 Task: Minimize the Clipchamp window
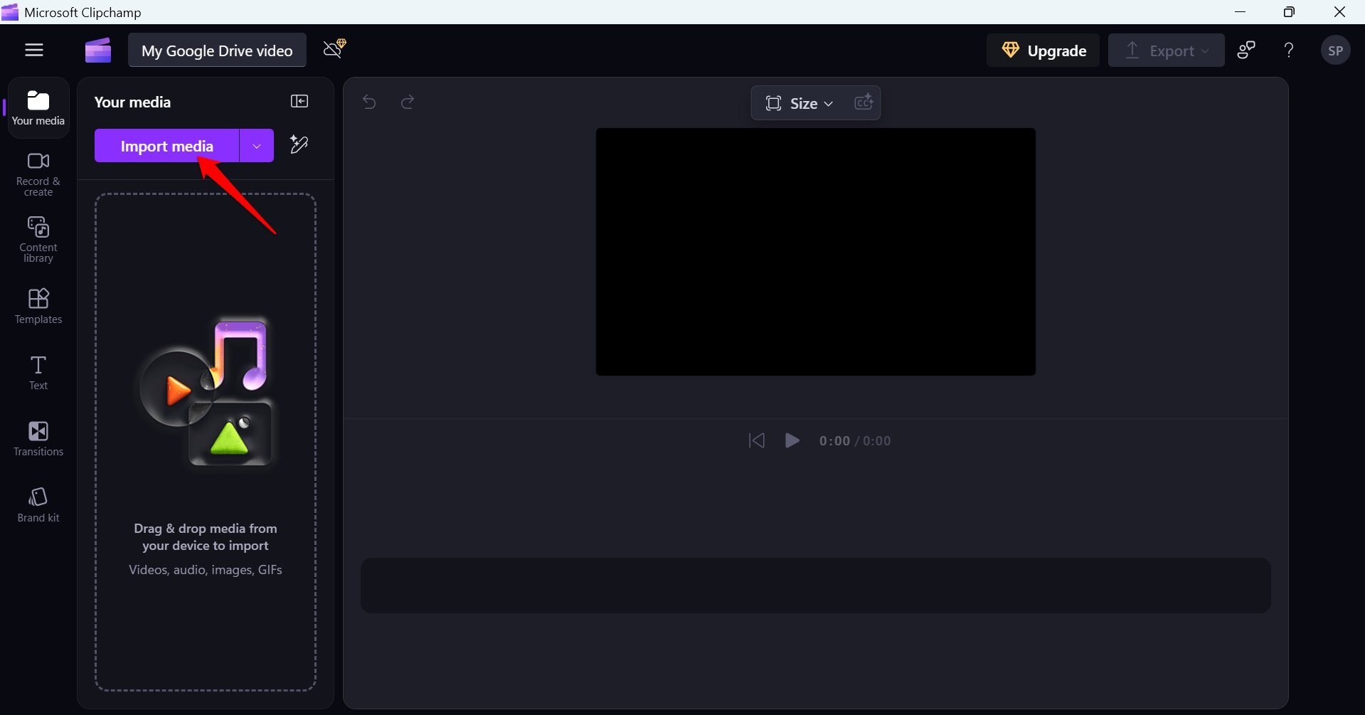(1241, 12)
